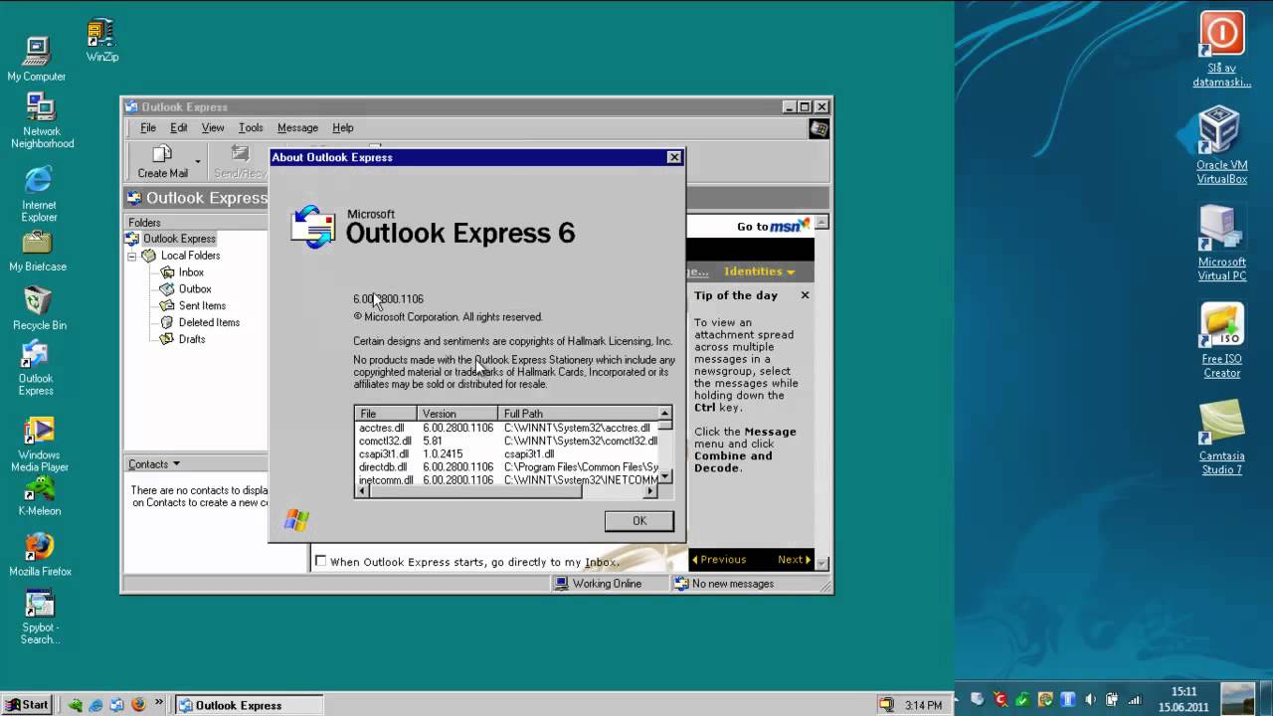This screenshot has height=716, width=1273.
Task: Expand quick launch chevron
Action: coord(160,704)
